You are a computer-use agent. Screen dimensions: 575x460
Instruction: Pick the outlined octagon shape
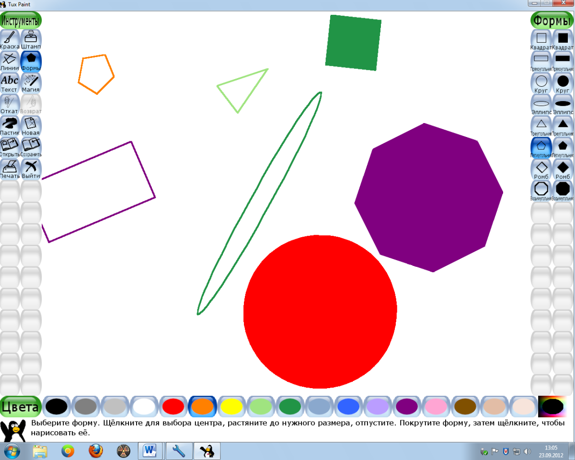(x=541, y=190)
